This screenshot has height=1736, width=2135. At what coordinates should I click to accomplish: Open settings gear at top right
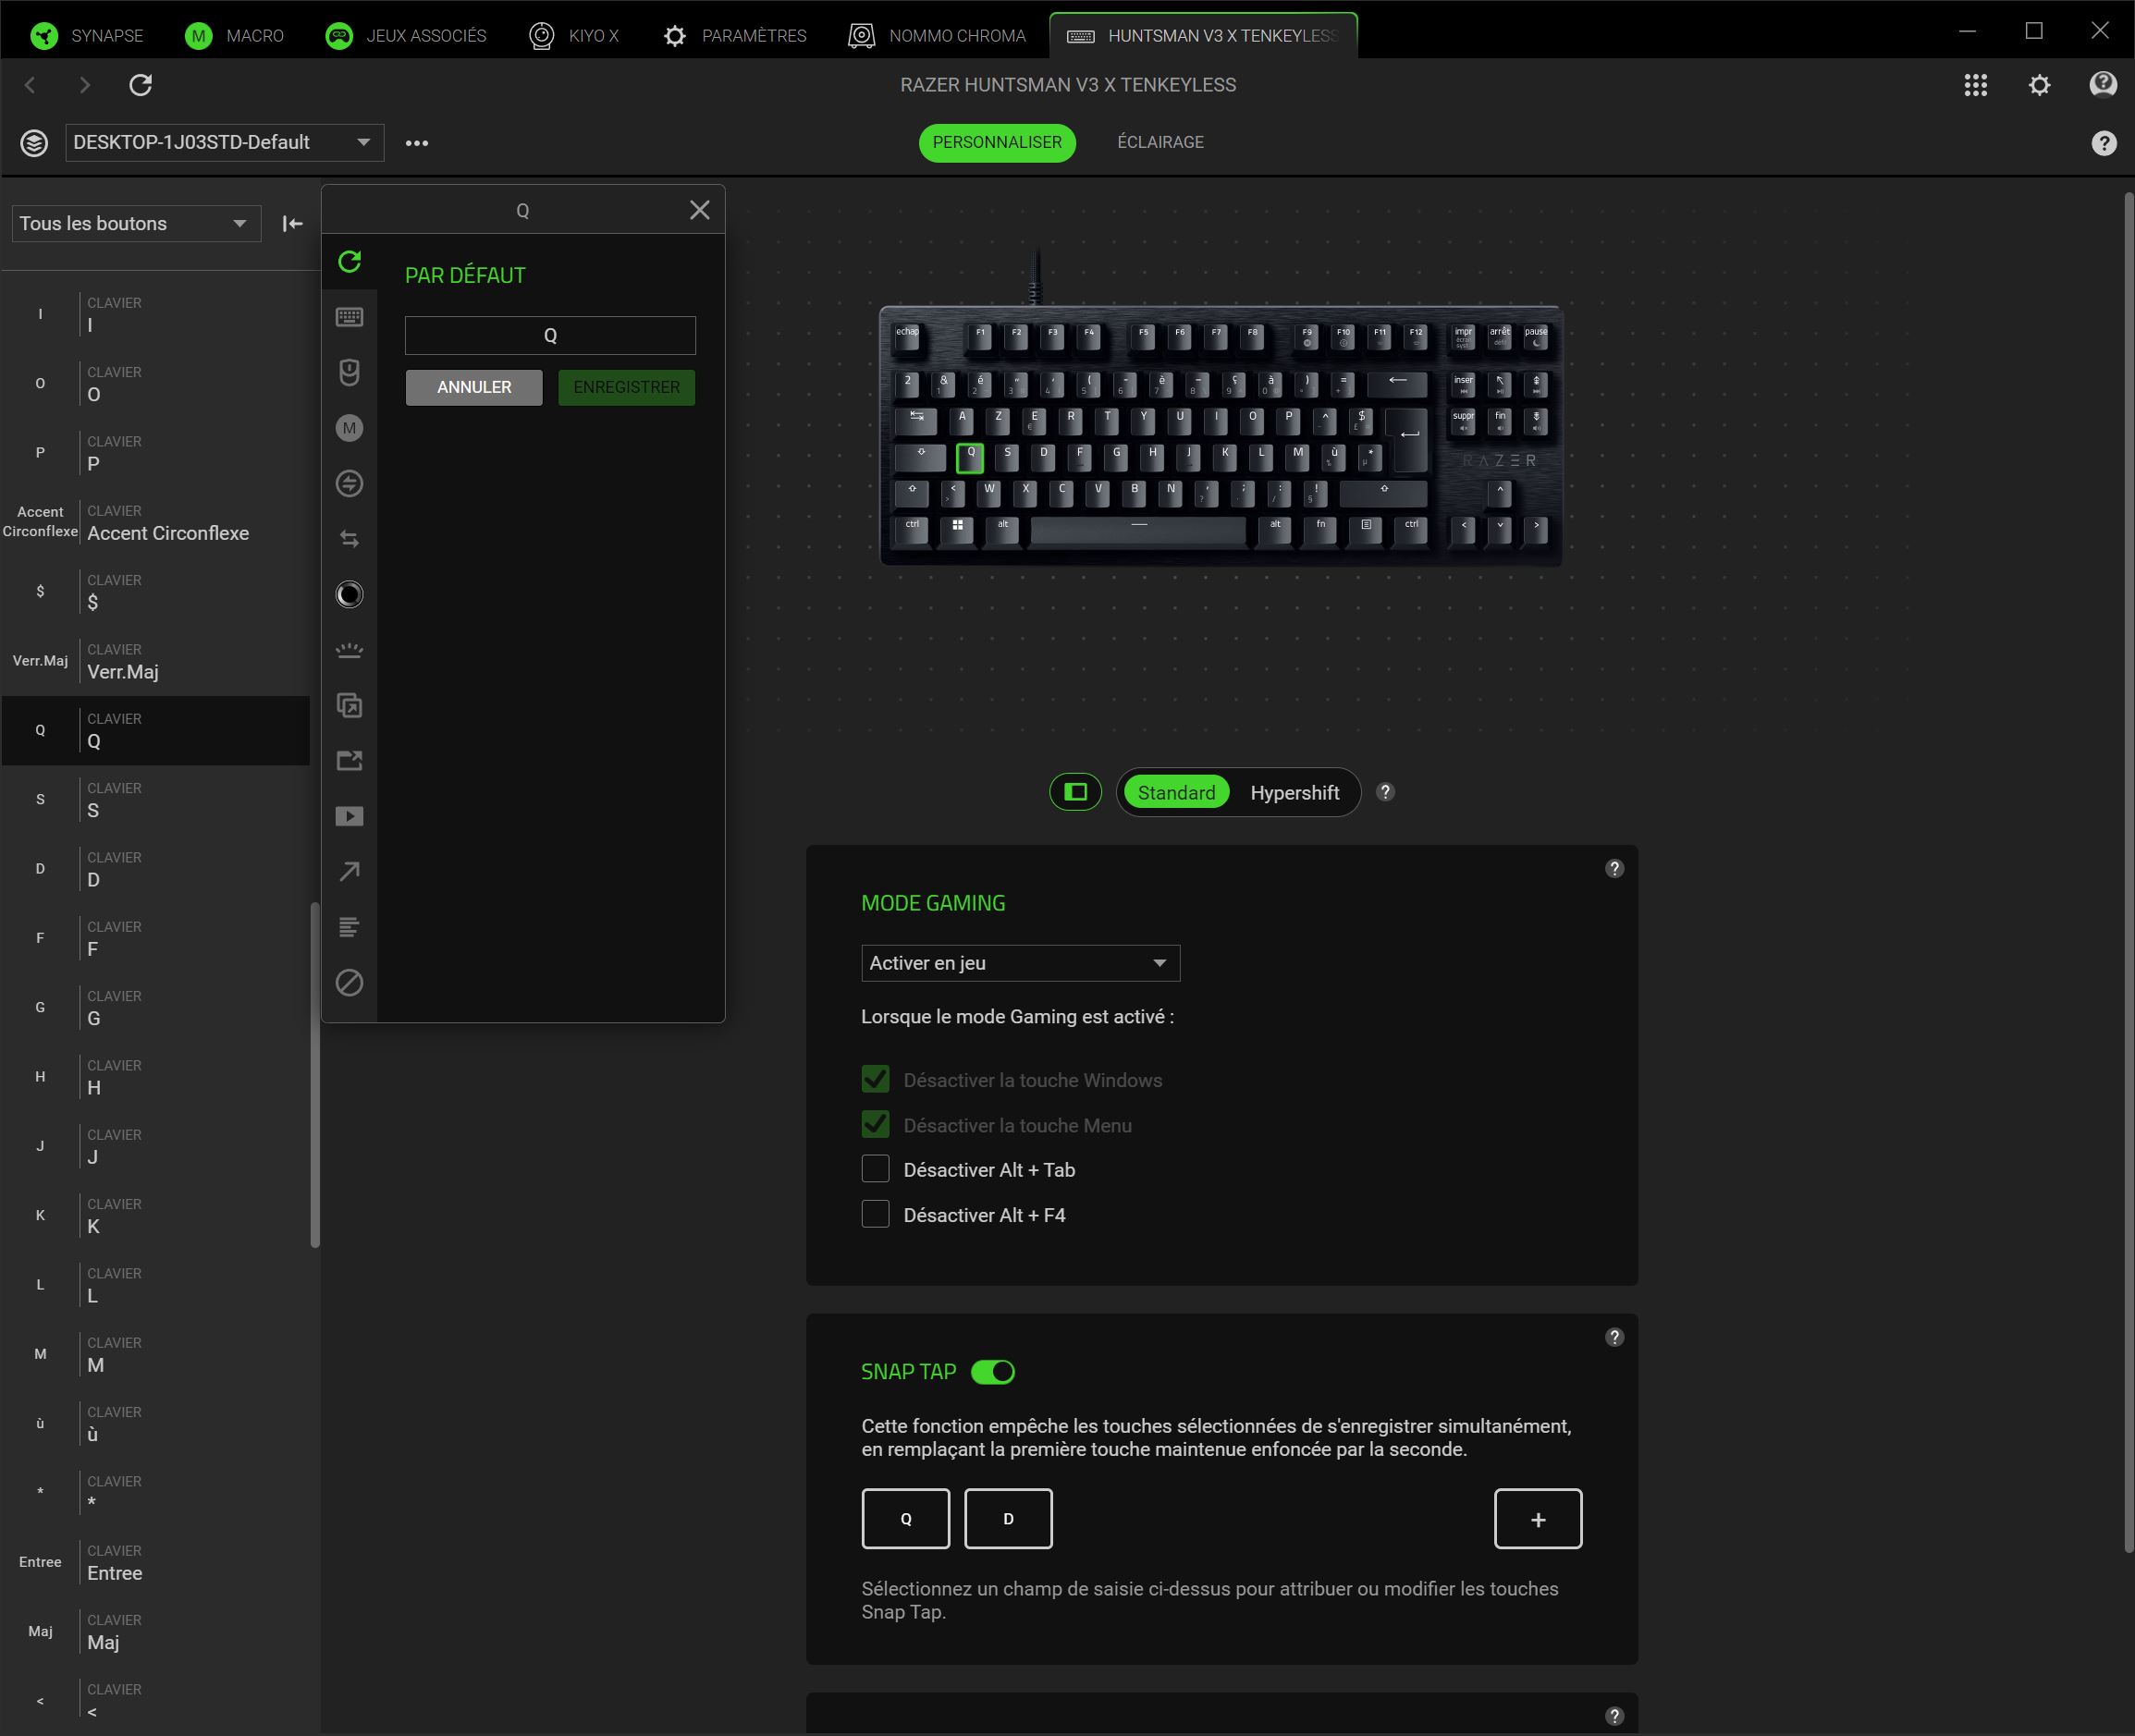(2039, 85)
